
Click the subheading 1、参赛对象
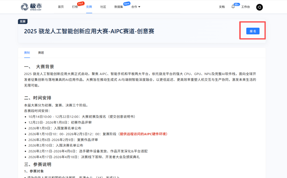(x=34, y=171)
